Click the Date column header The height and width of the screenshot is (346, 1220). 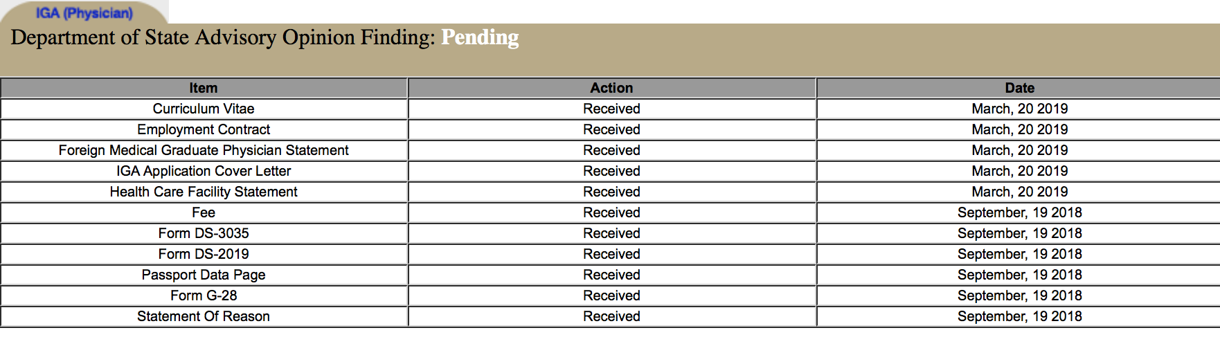(x=1019, y=88)
